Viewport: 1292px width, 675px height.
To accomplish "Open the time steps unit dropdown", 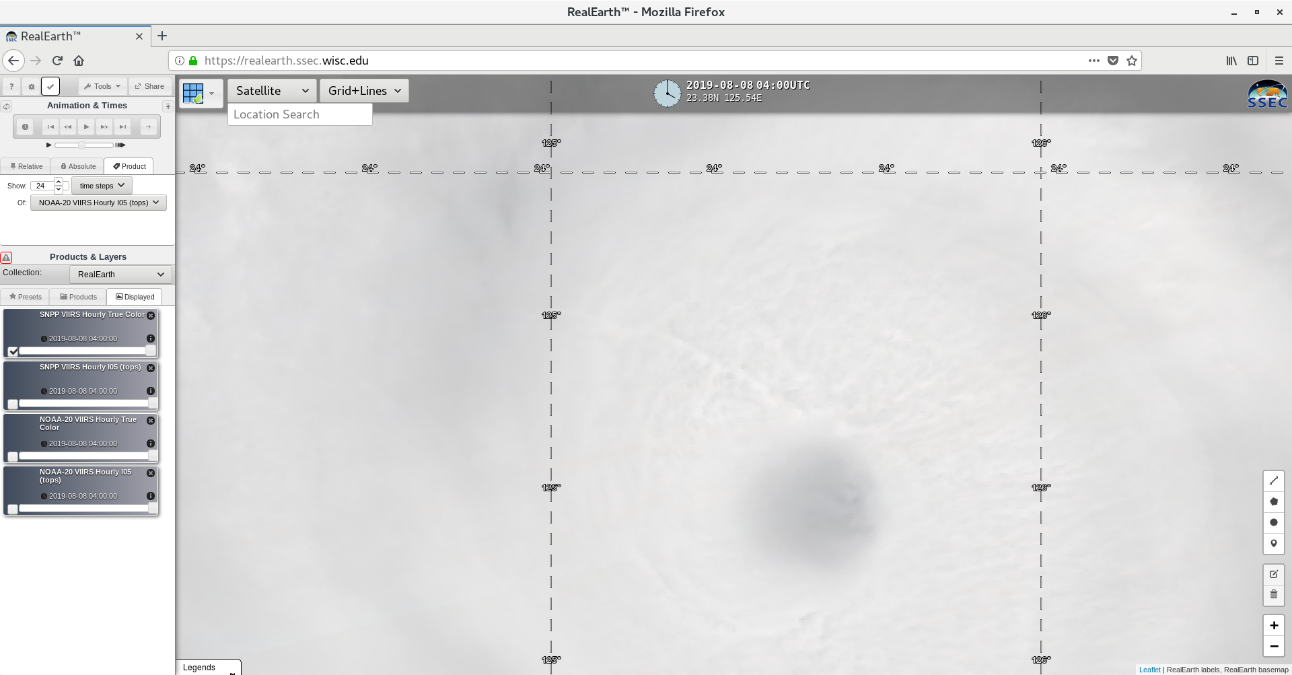I will pos(102,186).
